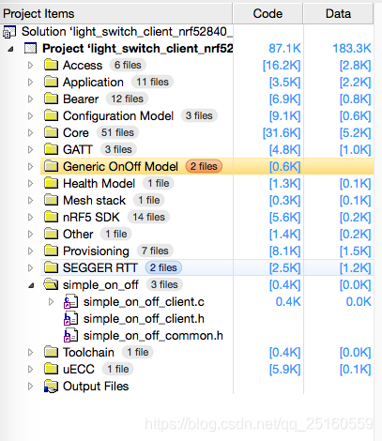Click the Toolchain folder icon
The width and height of the screenshot is (382, 441).
[51, 352]
